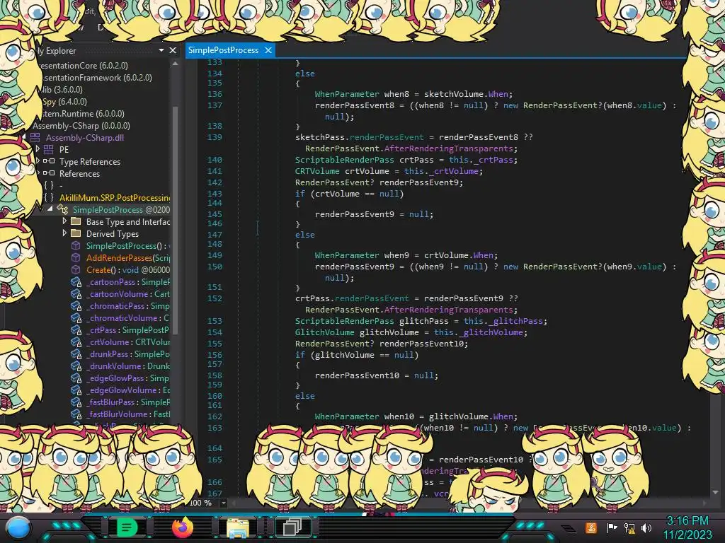Follow the CRTVolume type link in code
Image resolution: width=725 pixels, height=543 pixels.
point(317,171)
